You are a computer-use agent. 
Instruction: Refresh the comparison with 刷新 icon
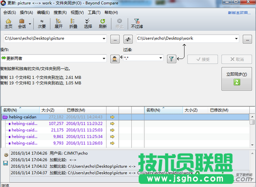coord(103,24)
